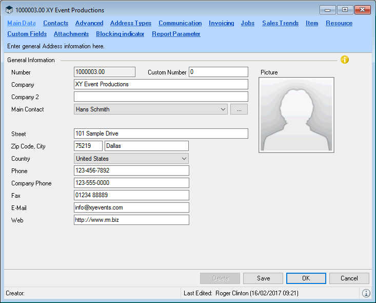Click into the Company 2 field

coord(161,97)
